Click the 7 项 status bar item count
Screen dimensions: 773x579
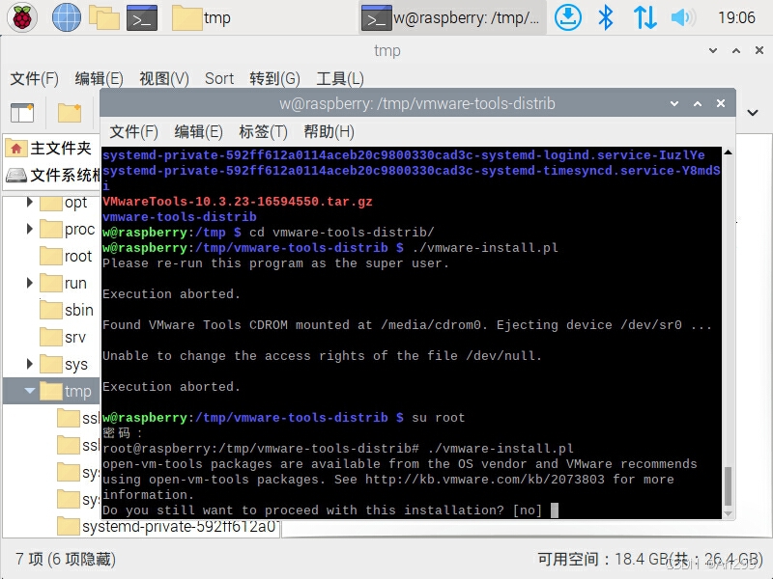[x=66, y=559]
